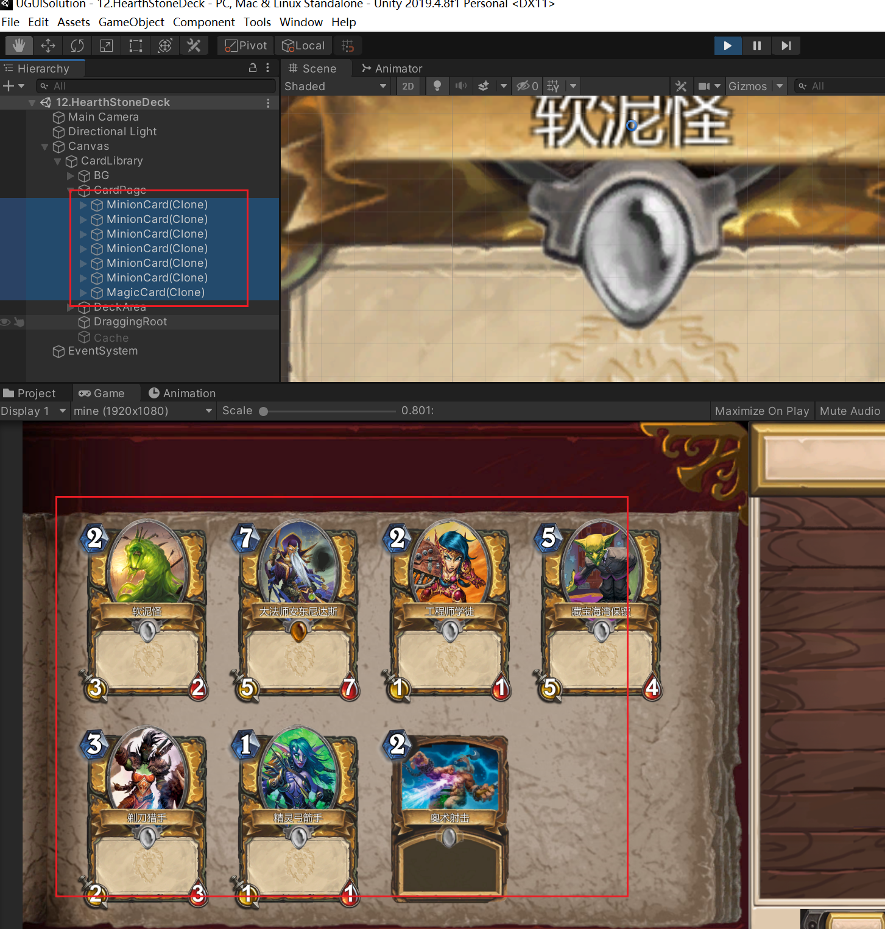Click the Scene view search field

(841, 87)
